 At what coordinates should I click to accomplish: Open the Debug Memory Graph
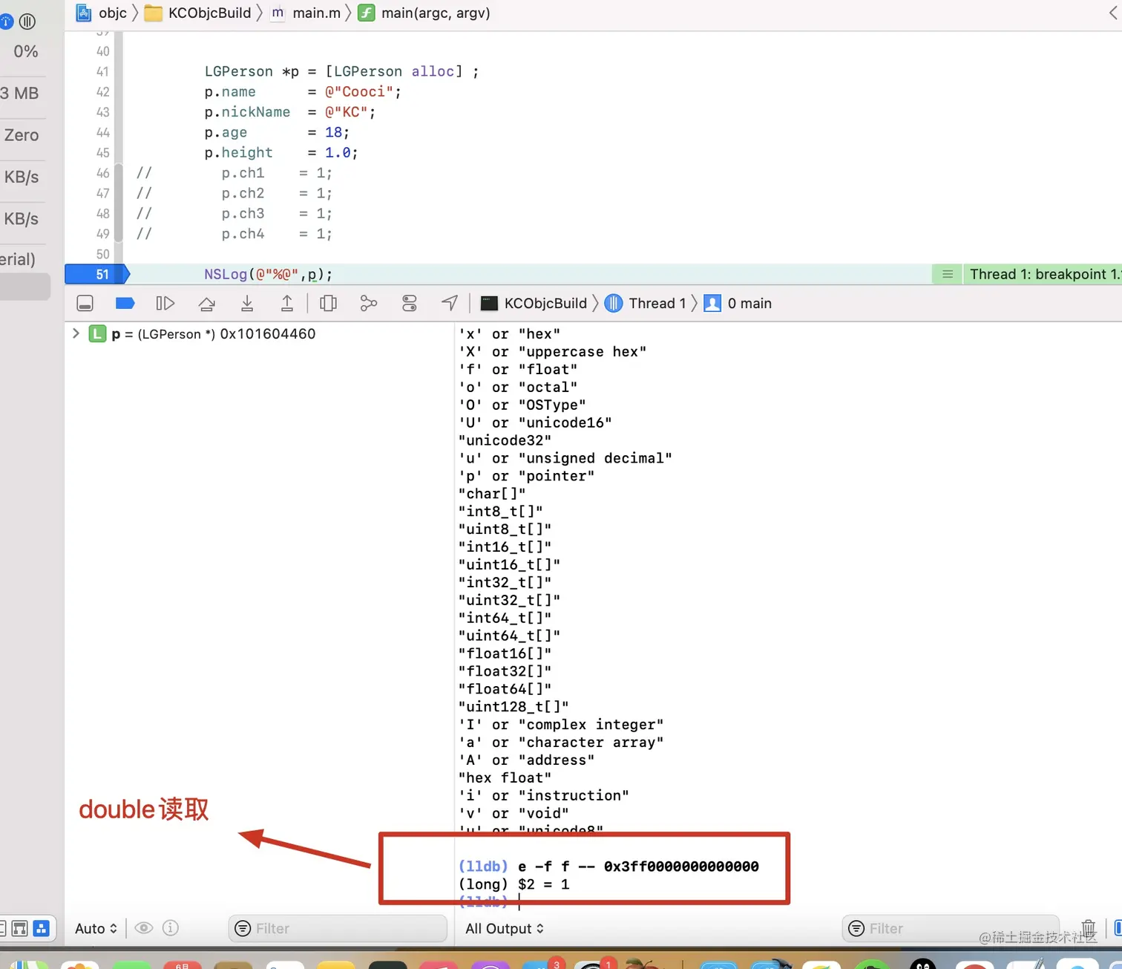point(369,303)
